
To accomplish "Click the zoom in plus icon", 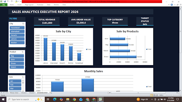I will click(x=180, y=95).
